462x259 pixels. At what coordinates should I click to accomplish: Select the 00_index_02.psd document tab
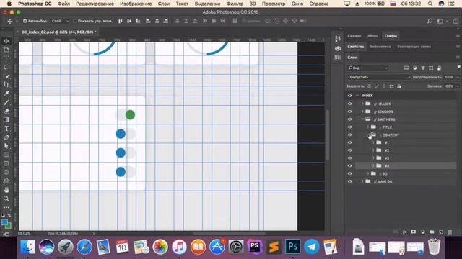[x=59, y=32]
